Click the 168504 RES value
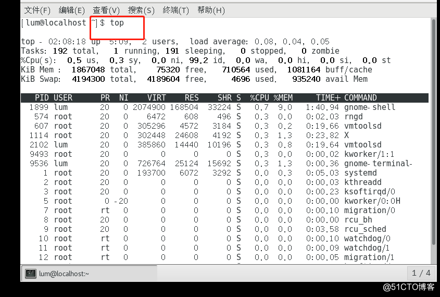The height and width of the screenshot is (297, 440). (184, 107)
